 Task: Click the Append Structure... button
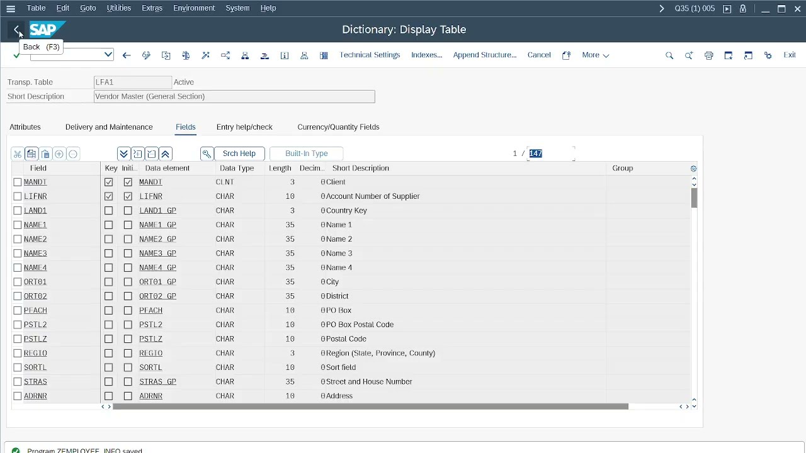pos(485,55)
